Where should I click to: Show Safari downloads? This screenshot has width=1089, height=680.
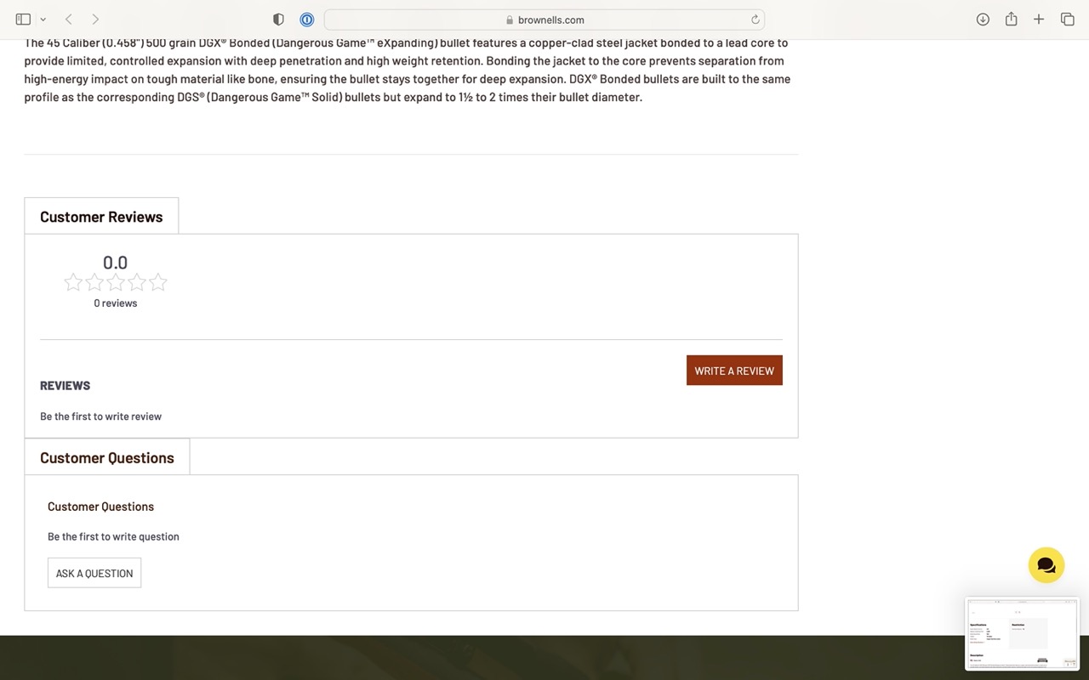tap(983, 19)
